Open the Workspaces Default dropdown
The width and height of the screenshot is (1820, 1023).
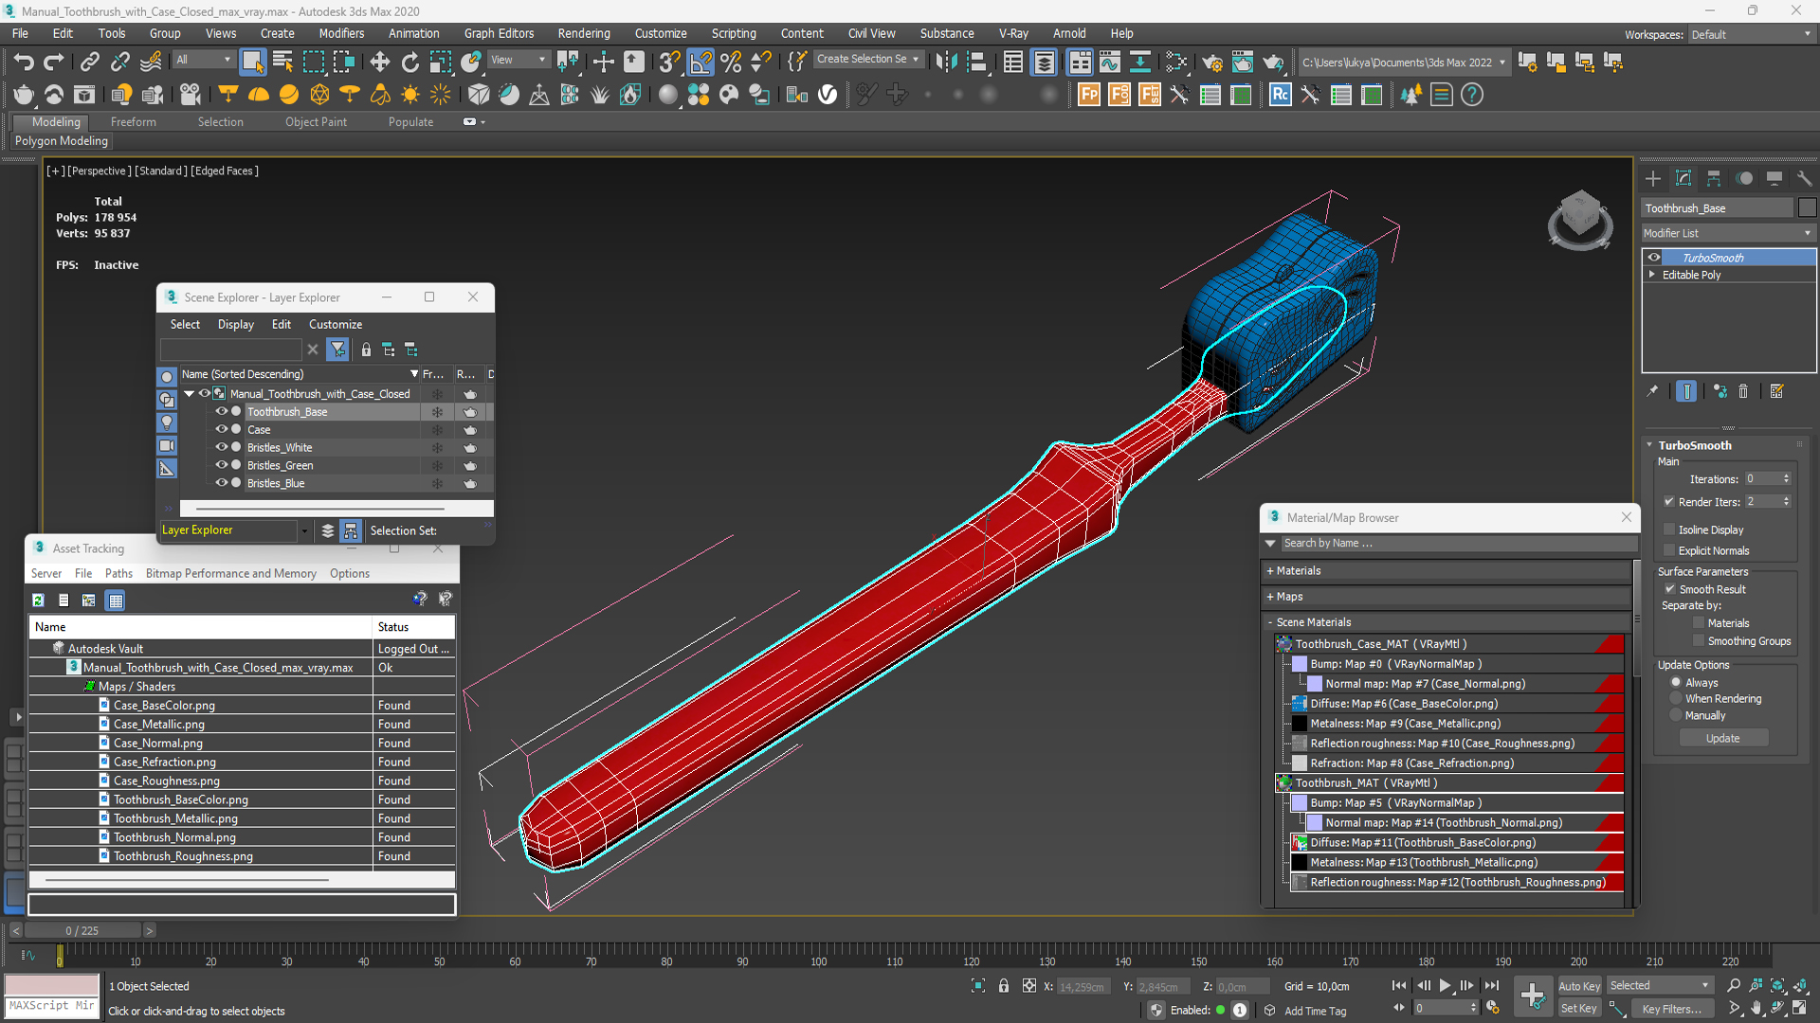pos(1752,34)
